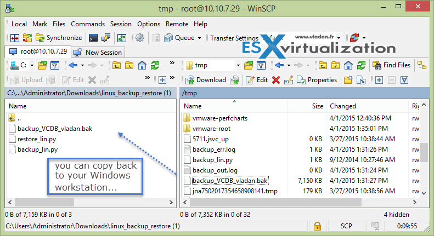Go to local parent directory icon
The height and width of the screenshot is (236, 434).
tap(116, 66)
